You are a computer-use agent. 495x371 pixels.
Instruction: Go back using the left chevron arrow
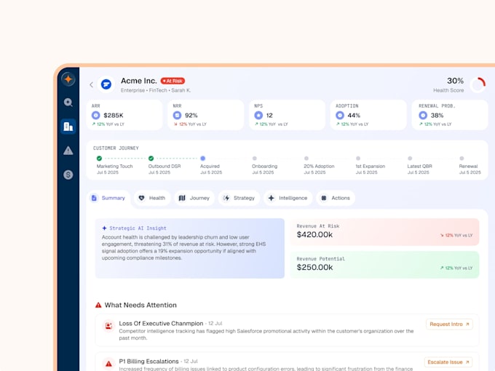tap(91, 84)
